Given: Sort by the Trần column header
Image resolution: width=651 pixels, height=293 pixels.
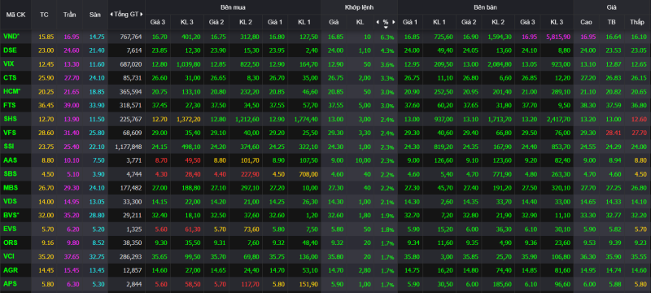Looking at the screenshot, I should [x=70, y=15].
